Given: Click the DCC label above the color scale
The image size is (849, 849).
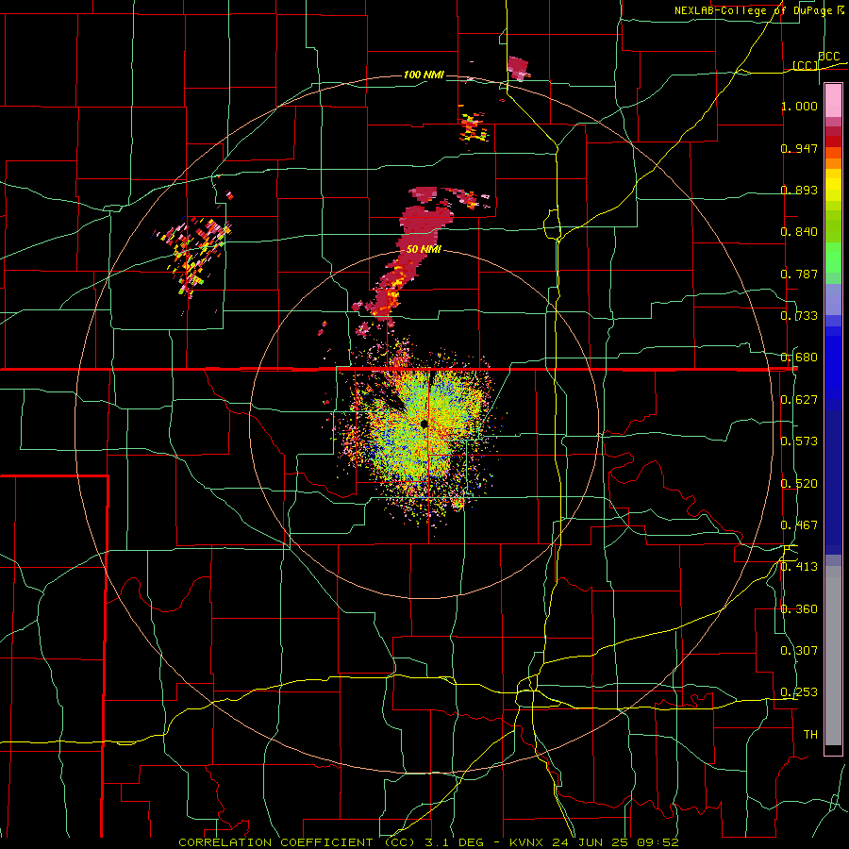Looking at the screenshot, I should coord(828,57).
